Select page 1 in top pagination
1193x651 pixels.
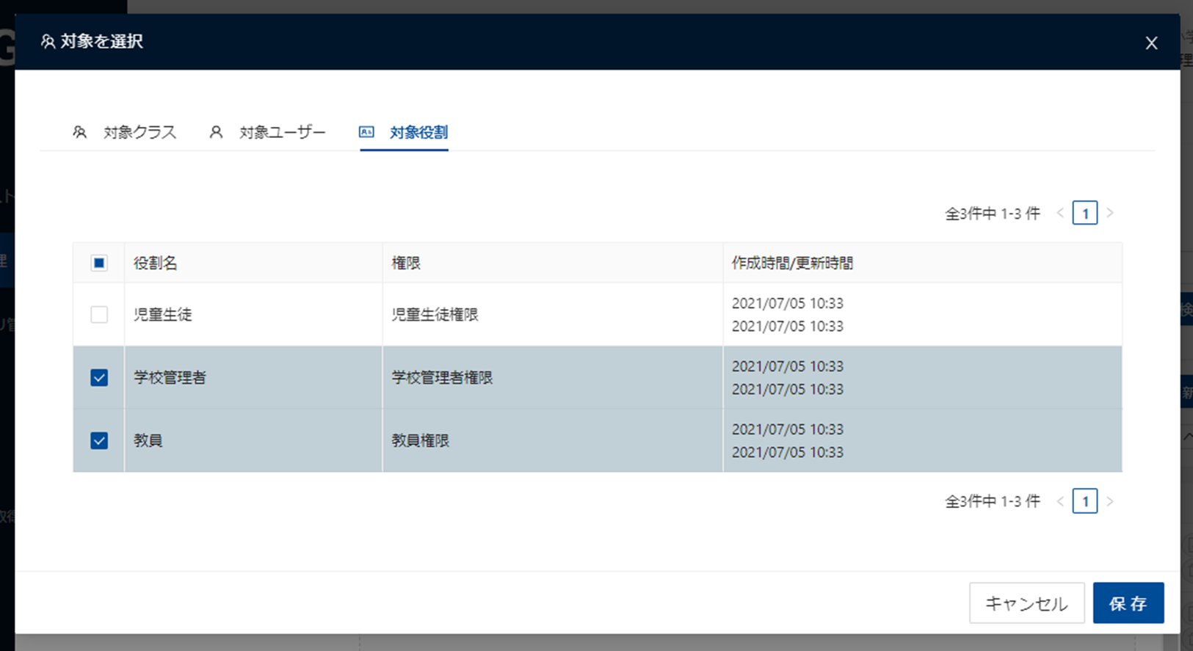point(1085,214)
